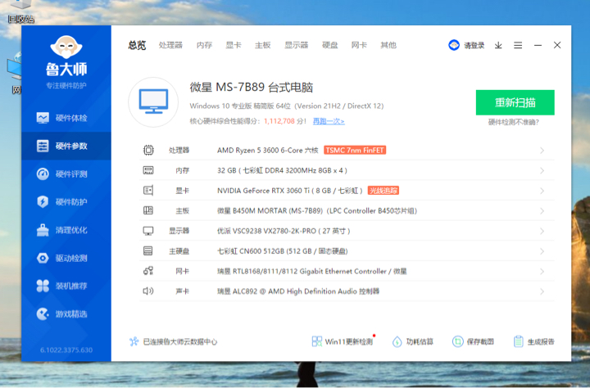This screenshot has height=388, width=590.
Task: Click the main hard disk icon
Action: pyautogui.click(x=148, y=250)
